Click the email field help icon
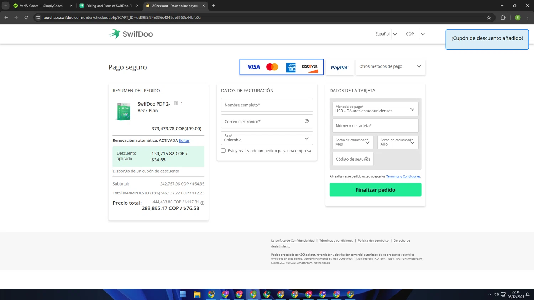Viewport: 534px width, 300px height. tap(307, 121)
